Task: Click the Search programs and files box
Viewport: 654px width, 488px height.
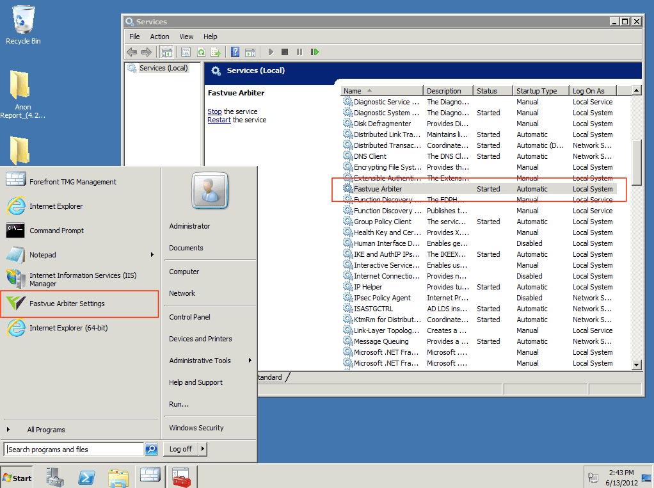Action: pos(74,449)
